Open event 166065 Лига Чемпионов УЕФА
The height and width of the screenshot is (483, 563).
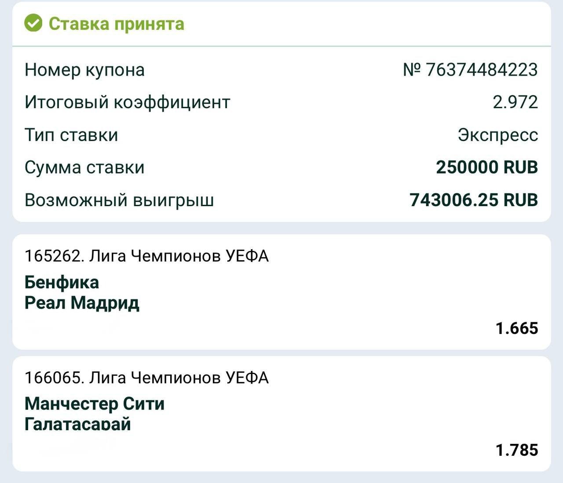click(146, 378)
